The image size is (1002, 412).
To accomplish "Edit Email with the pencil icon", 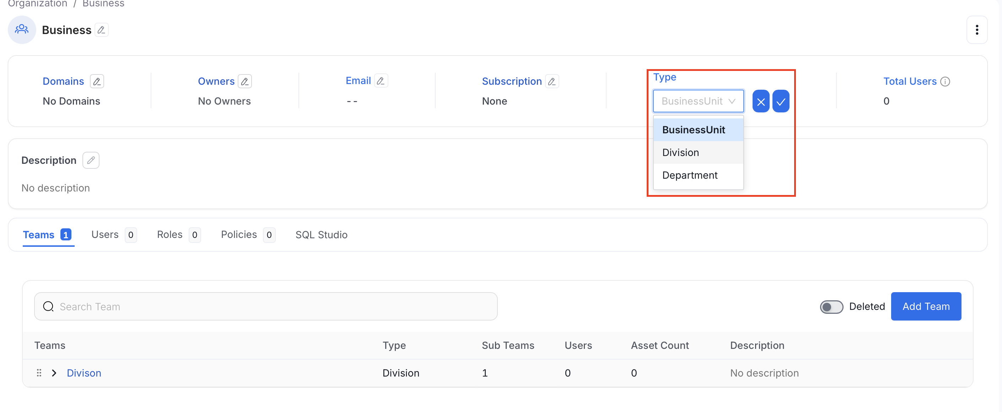I will coord(381,80).
